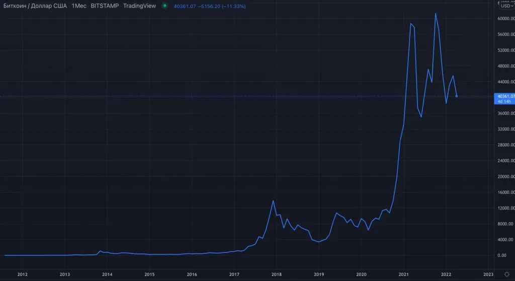Click the 40361.07 price value in header
515x281 pixels.
point(185,6)
